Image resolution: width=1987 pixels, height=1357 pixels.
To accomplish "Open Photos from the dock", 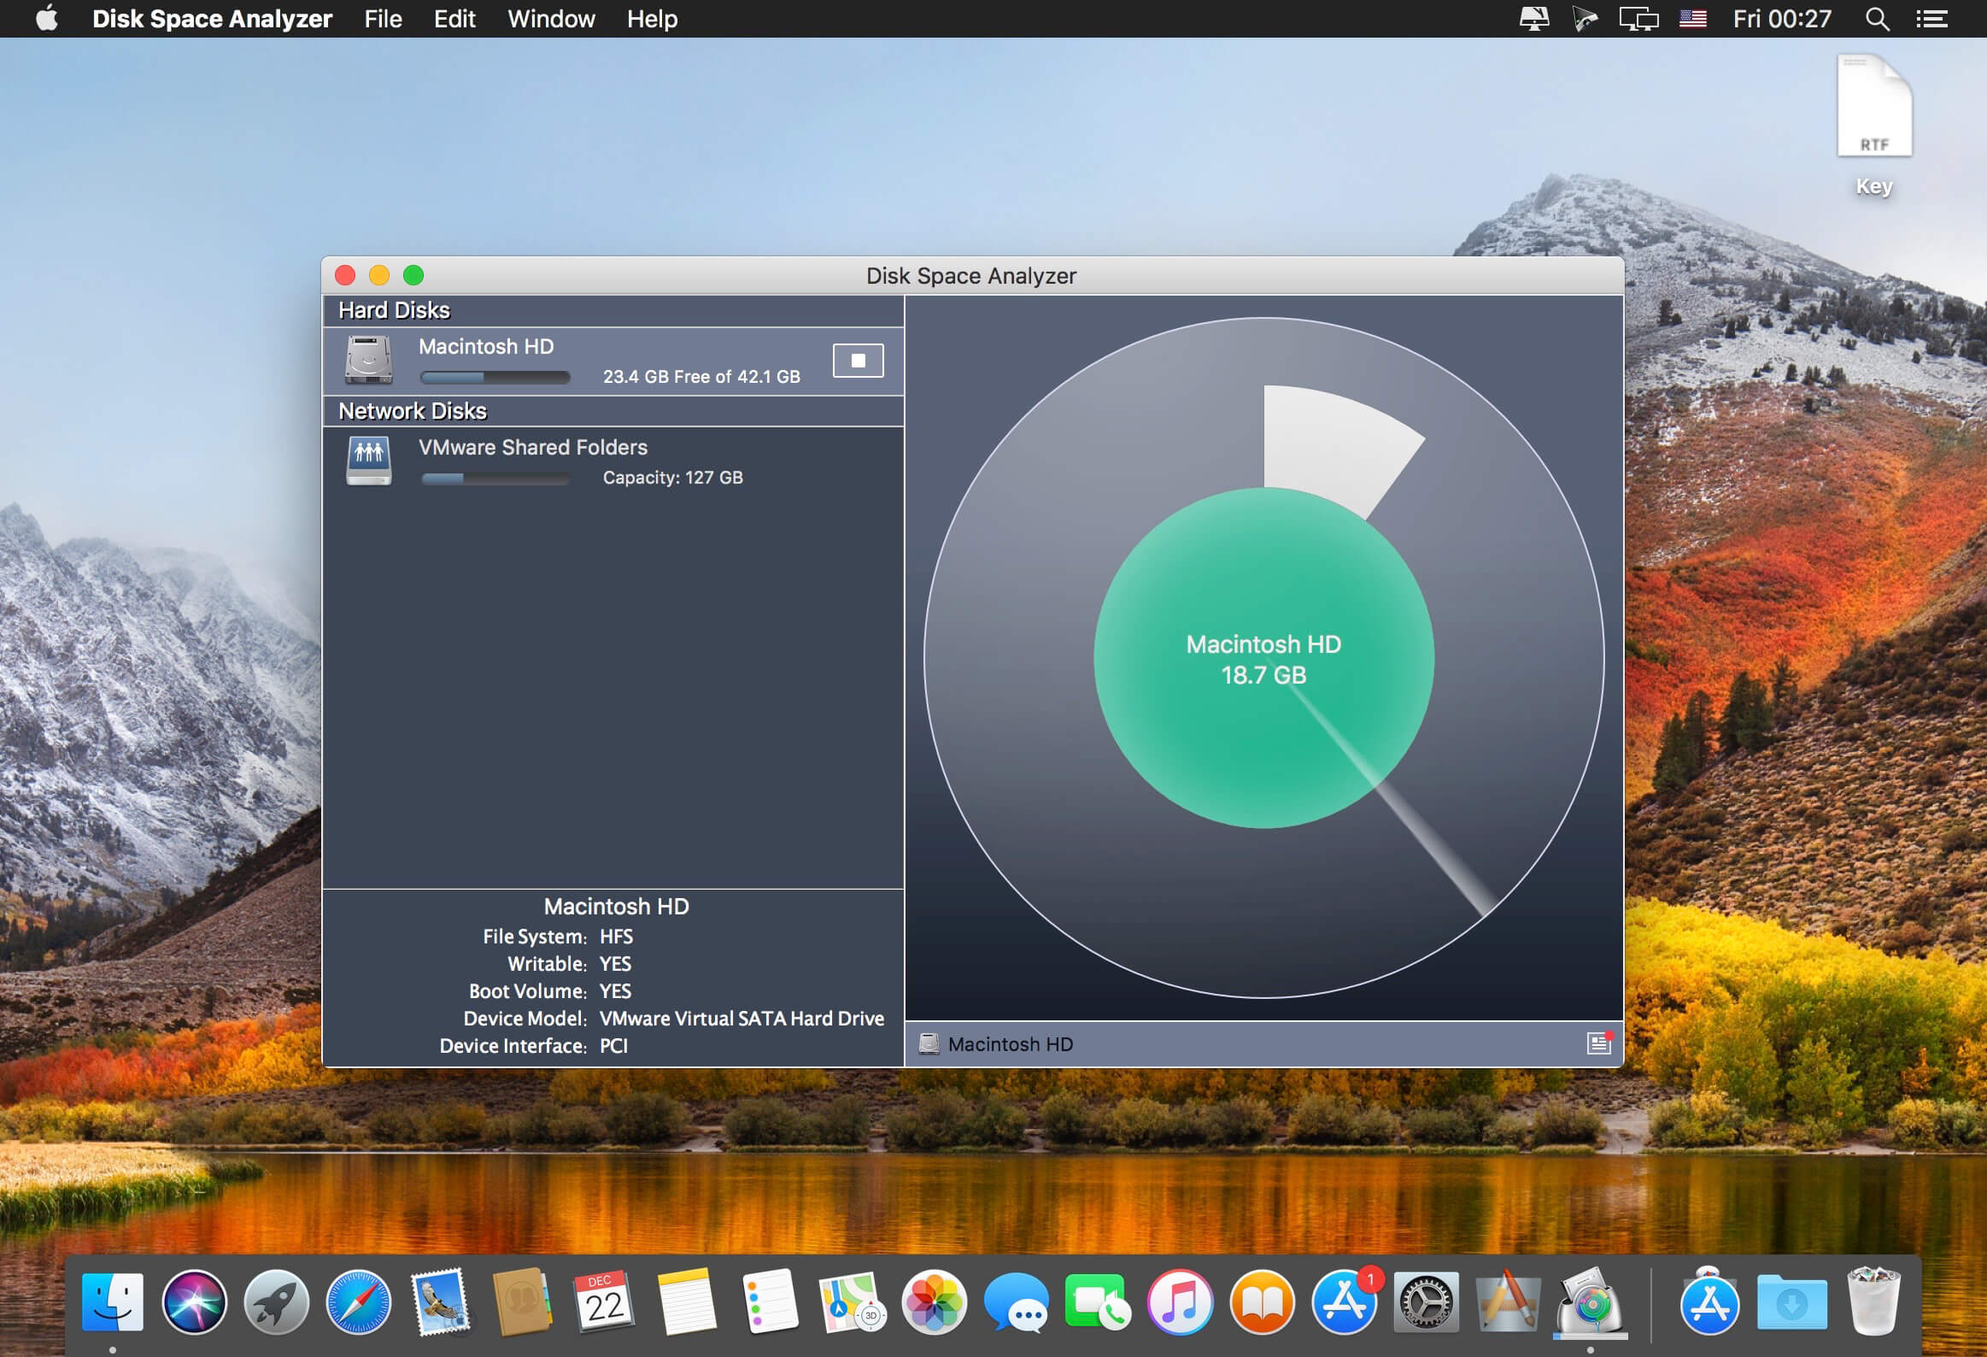I will 934,1301.
